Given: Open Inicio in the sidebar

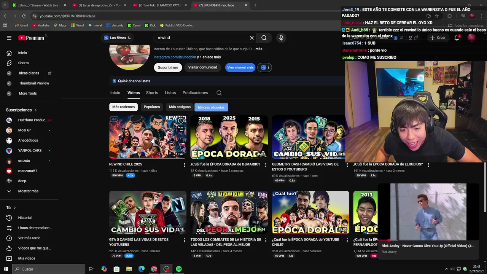Looking at the screenshot, I should coord(22,53).
